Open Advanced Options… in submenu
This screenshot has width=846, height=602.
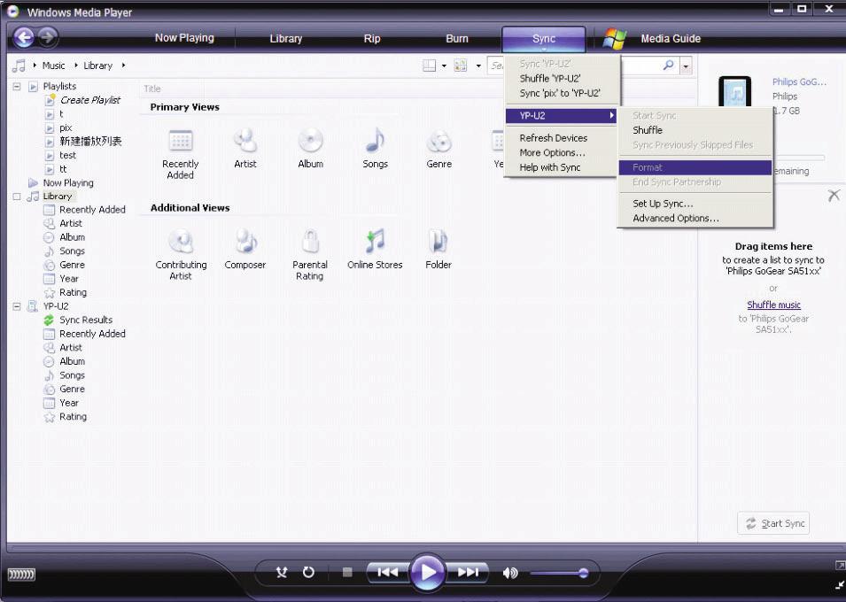click(695, 218)
